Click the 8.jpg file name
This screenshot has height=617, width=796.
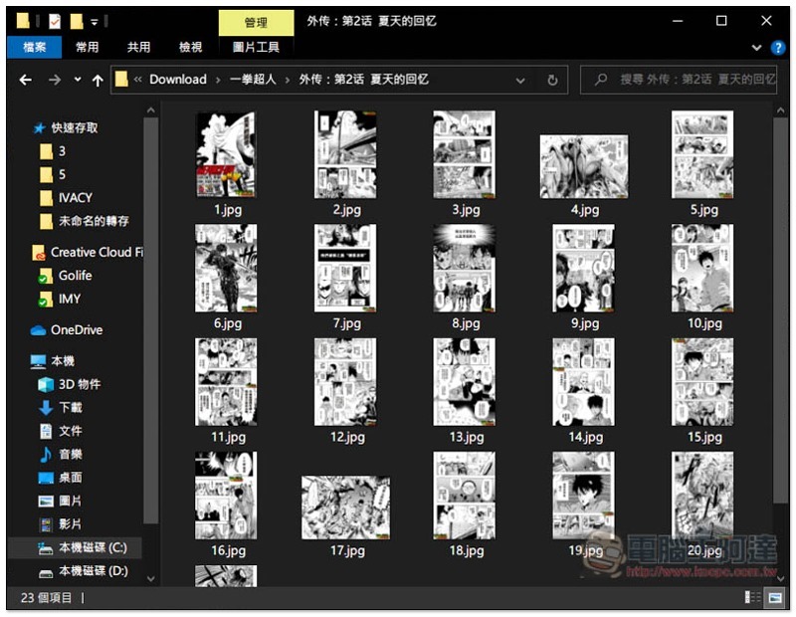coord(466,323)
